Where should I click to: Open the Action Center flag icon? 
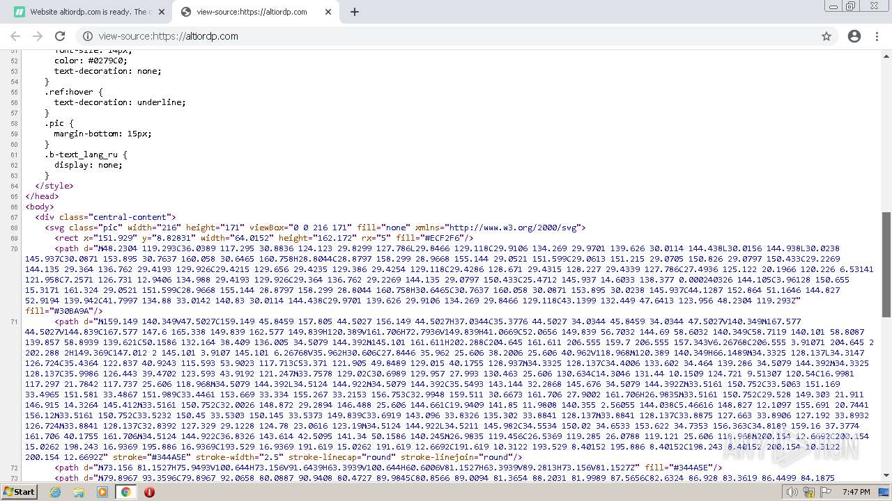click(826, 492)
